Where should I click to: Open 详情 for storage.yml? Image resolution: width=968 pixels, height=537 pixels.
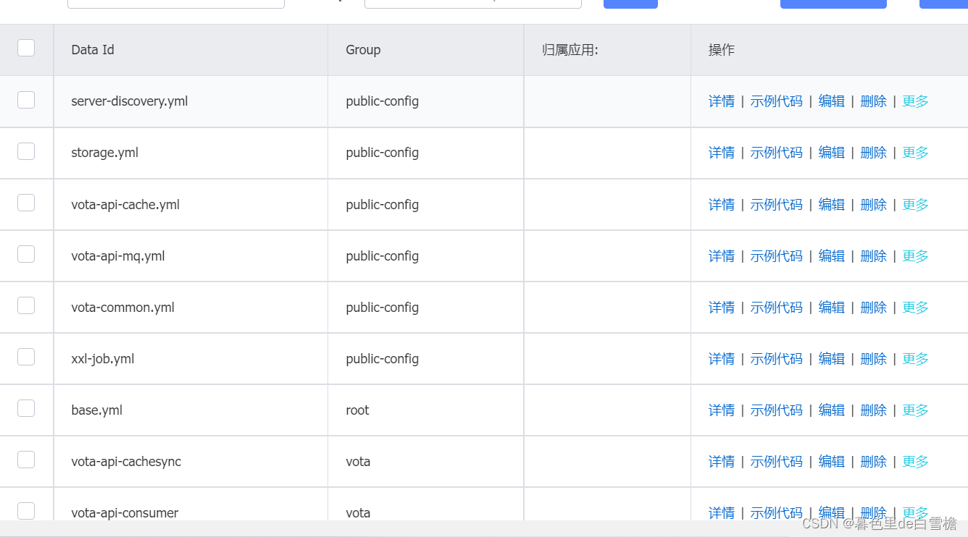(x=722, y=153)
